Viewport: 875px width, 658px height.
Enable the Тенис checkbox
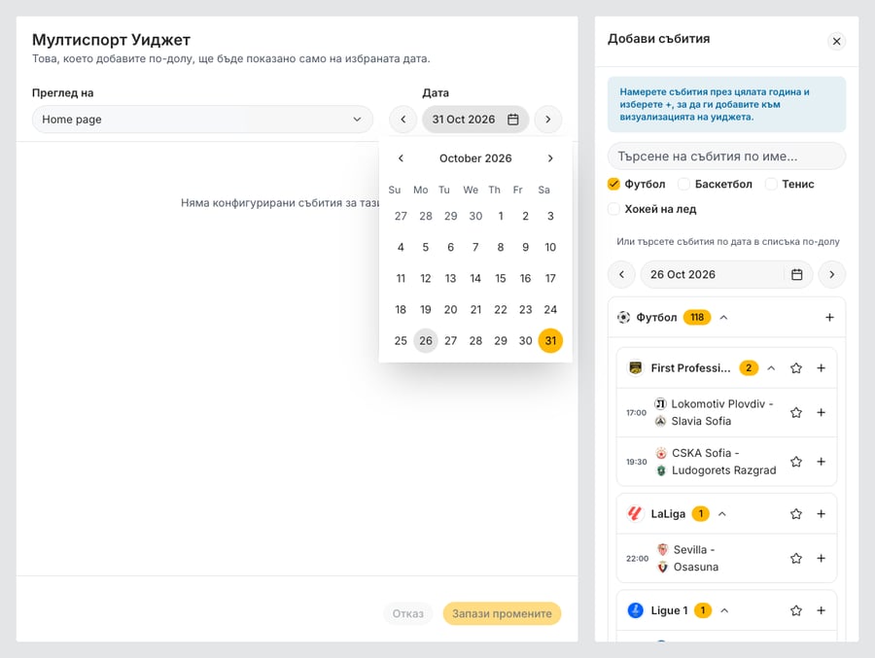[x=771, y=184]
